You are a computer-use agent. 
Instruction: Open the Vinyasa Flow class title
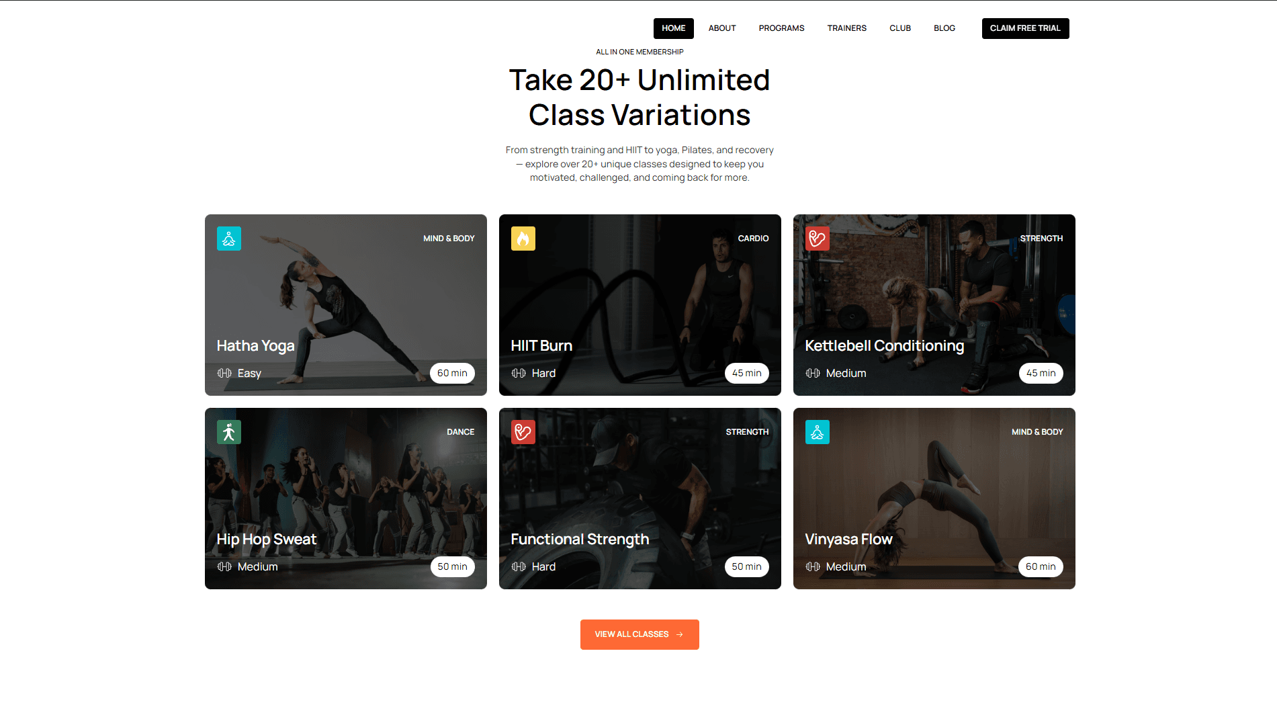848,539
